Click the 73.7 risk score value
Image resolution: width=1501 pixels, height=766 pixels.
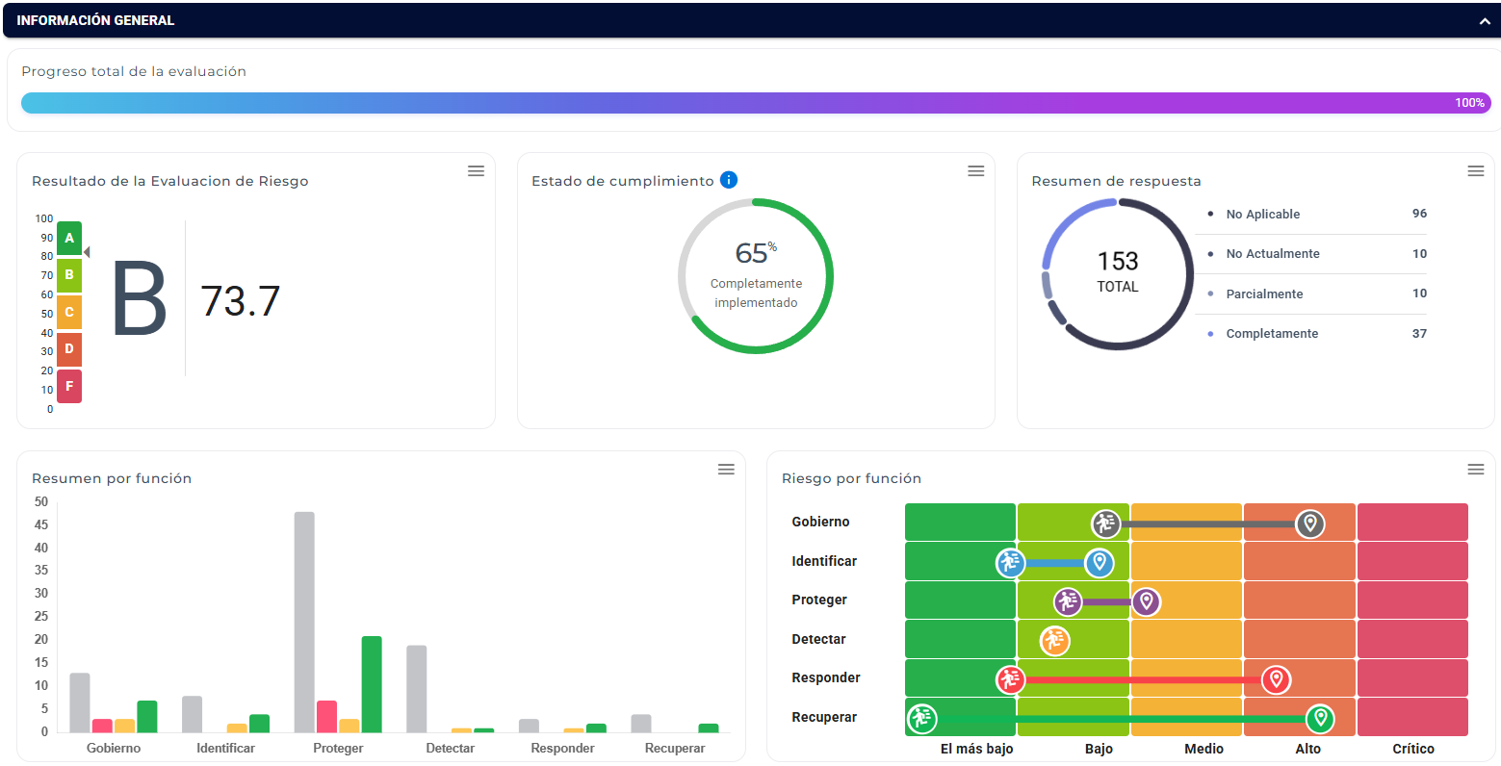click(240, 301)
